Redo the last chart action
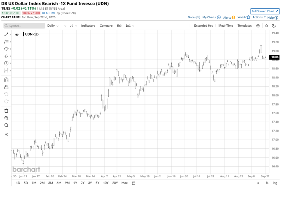This screenshot has width=287, height=199. [x=6, y=101]
